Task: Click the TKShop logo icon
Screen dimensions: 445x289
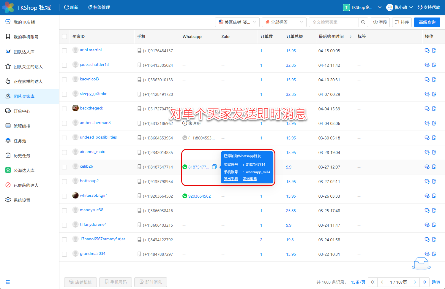Action: click(x=8, y=7)
